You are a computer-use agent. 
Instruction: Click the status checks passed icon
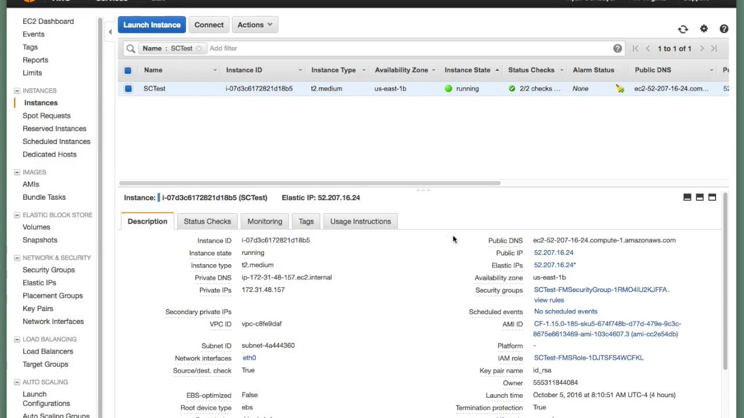pos(512,89)
